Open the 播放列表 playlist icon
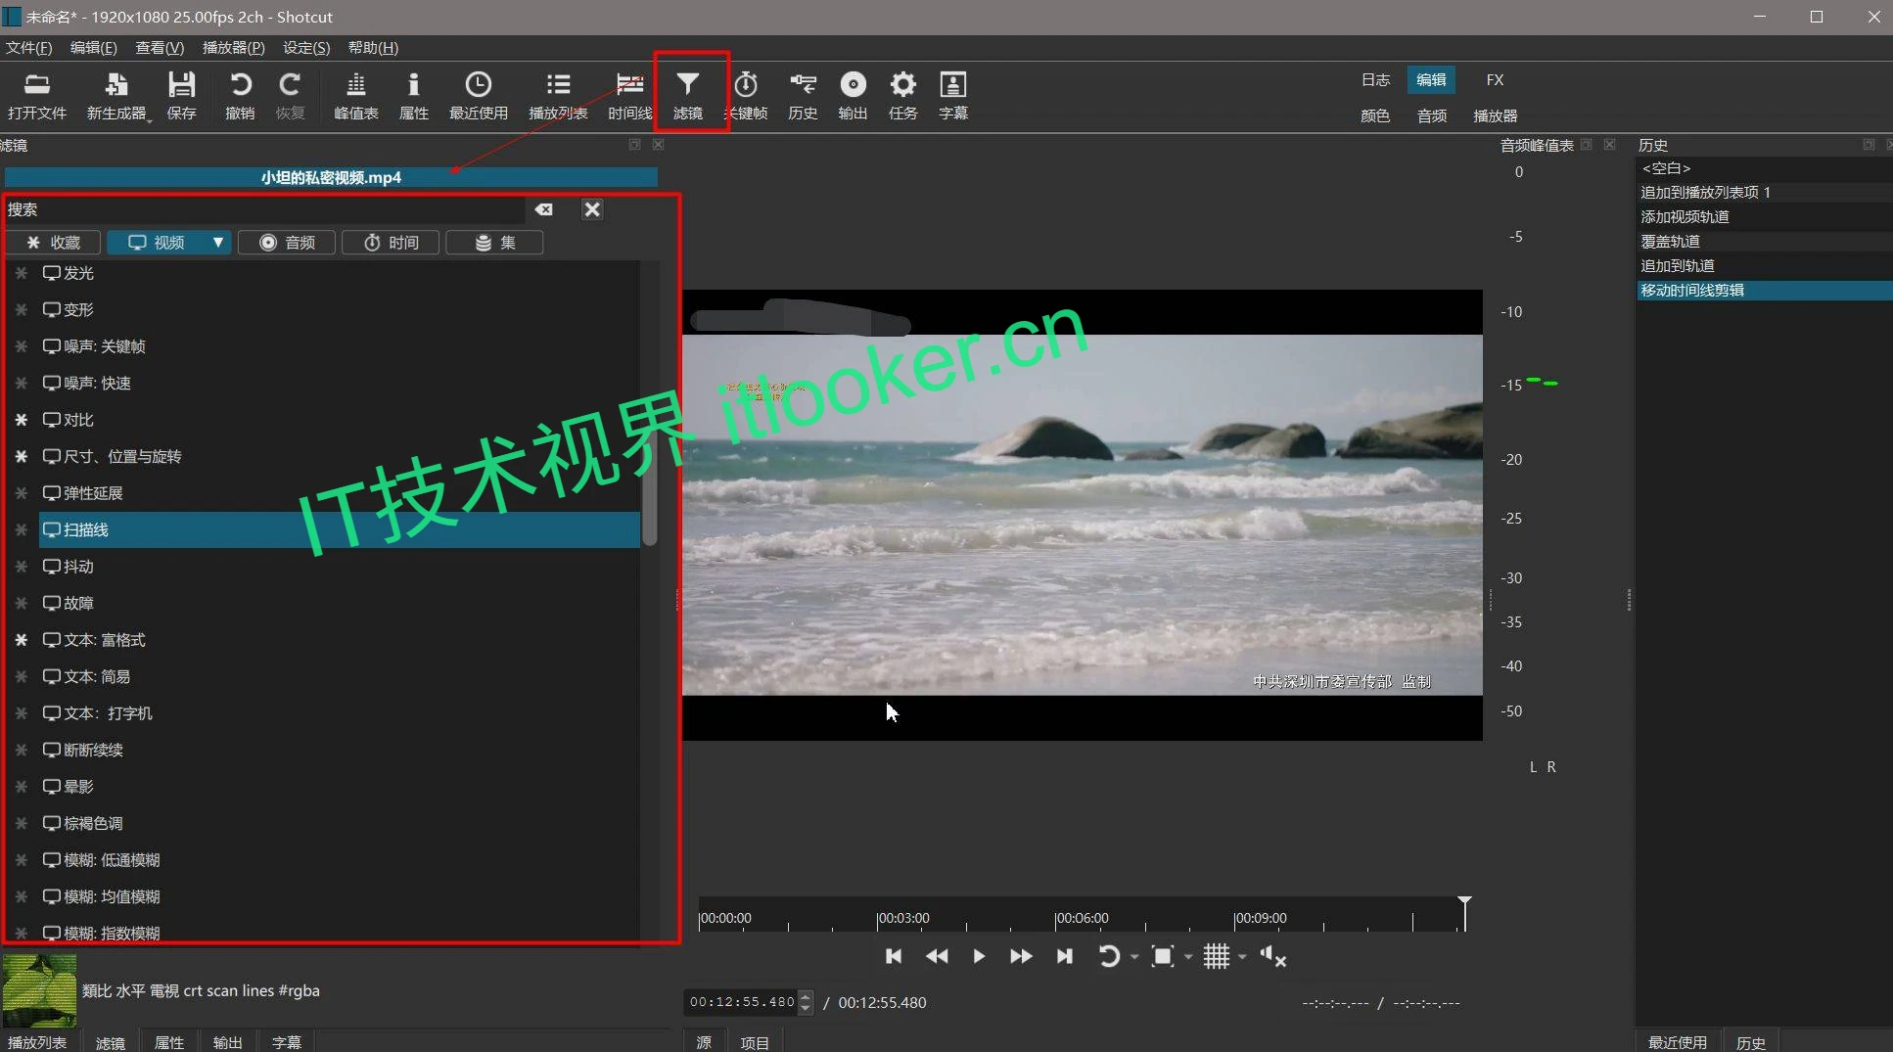This screenshot has width=1893, height=1052. [558, 96]
